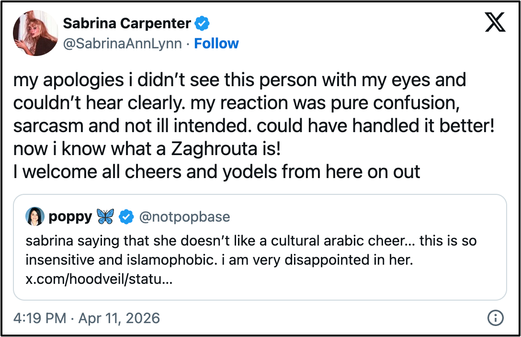Open poppy's small profile avatar
The image size is (521, 337).
pos(35,216)
